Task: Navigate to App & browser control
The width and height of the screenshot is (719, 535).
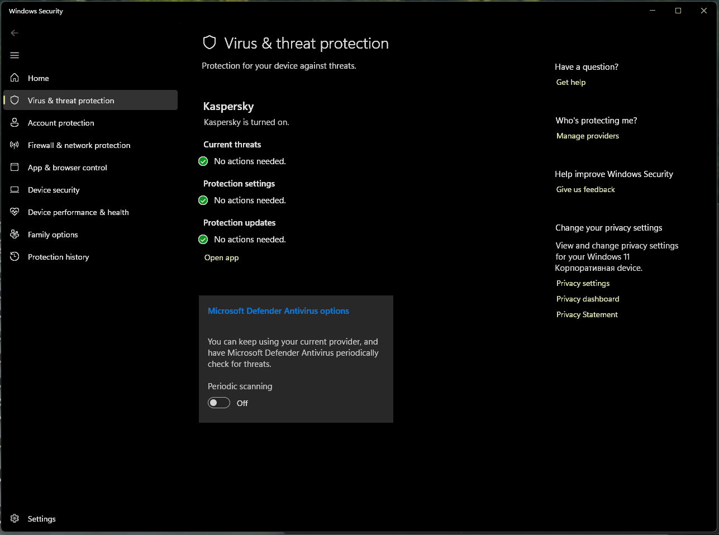Action: point(91,167)
